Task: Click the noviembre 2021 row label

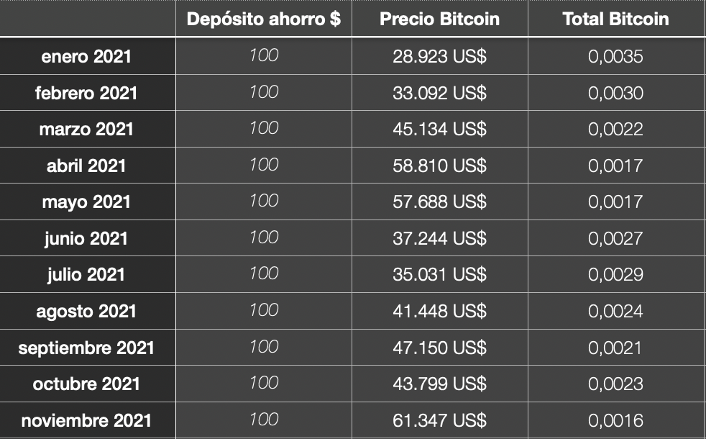Action: [87, 420]
